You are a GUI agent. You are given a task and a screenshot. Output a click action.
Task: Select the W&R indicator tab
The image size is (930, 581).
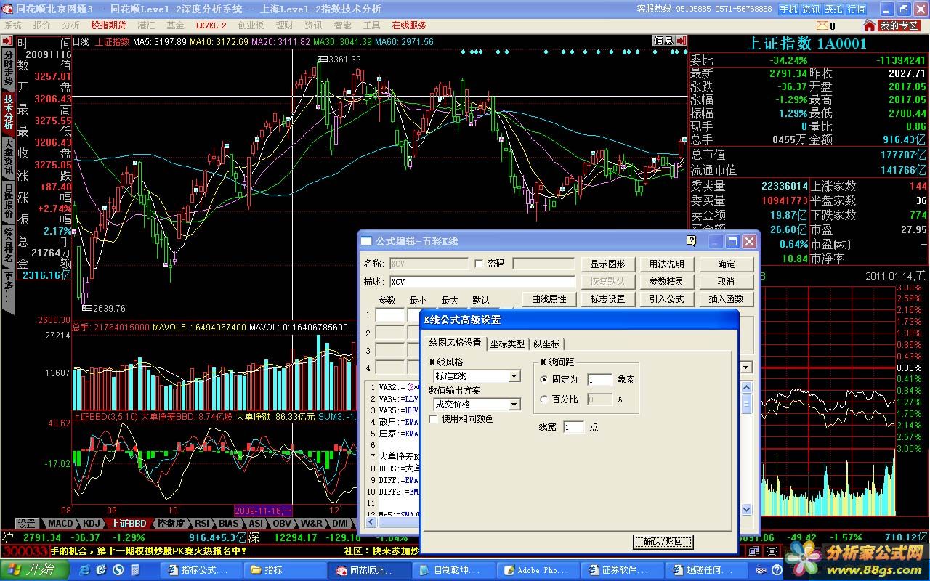point(312,523)
